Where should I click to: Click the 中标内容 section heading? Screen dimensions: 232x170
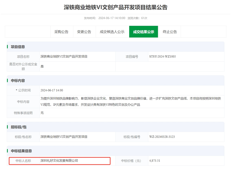point(18,81)
